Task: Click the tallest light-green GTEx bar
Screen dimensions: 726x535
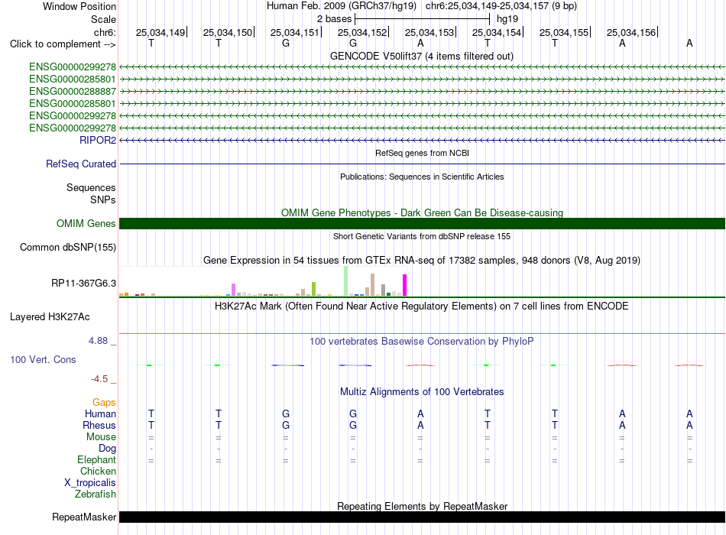Action: [x=346, y=281]
